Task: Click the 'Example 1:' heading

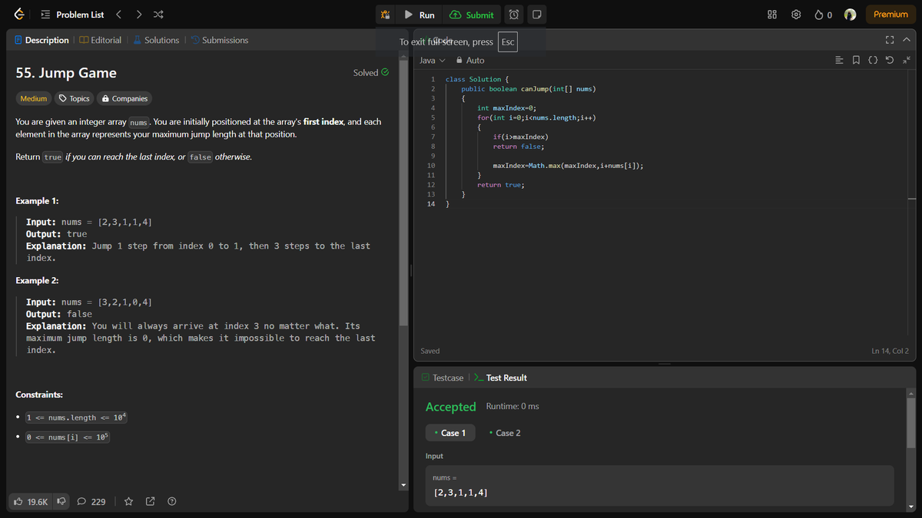Action: click(x=38, y=201)
